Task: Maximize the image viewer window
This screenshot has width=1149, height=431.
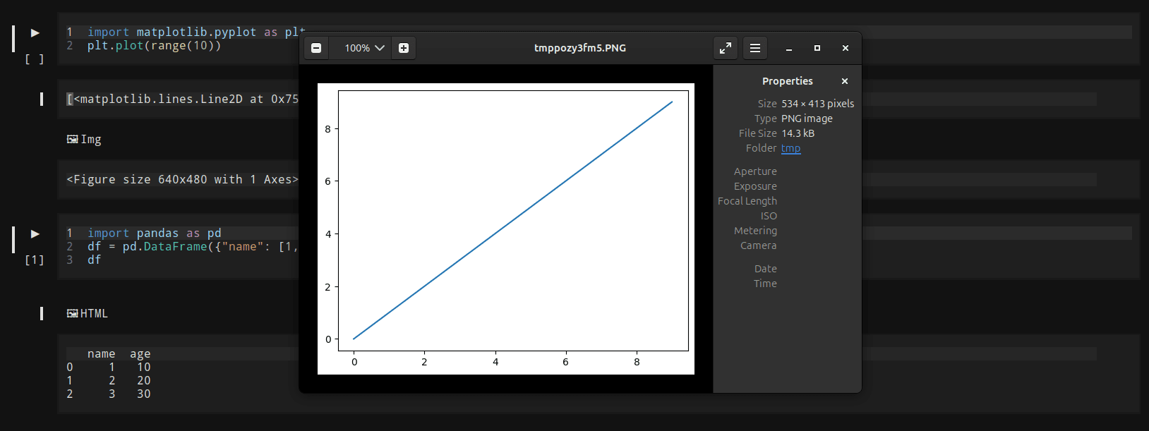Action: (x=817, y=48)
